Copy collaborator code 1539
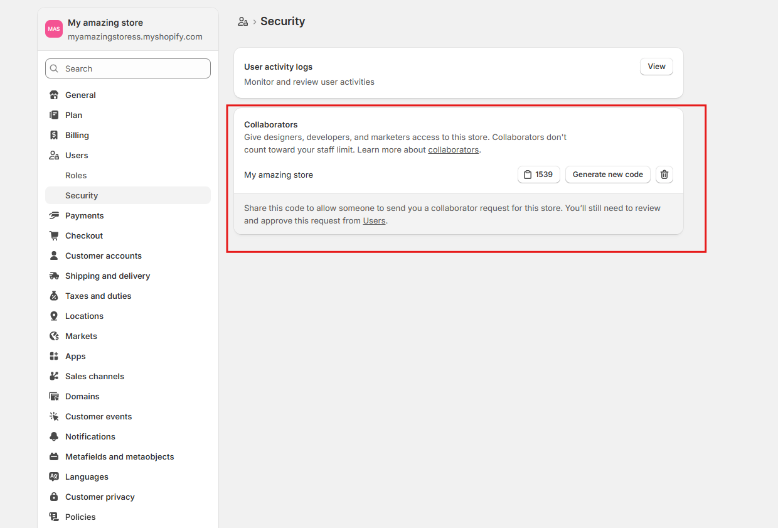The image size is (778, 528). tap(539, 175)
